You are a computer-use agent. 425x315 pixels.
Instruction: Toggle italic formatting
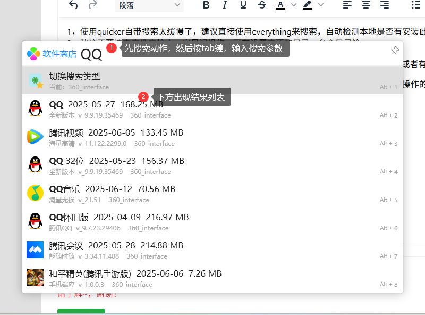(225, 5)
